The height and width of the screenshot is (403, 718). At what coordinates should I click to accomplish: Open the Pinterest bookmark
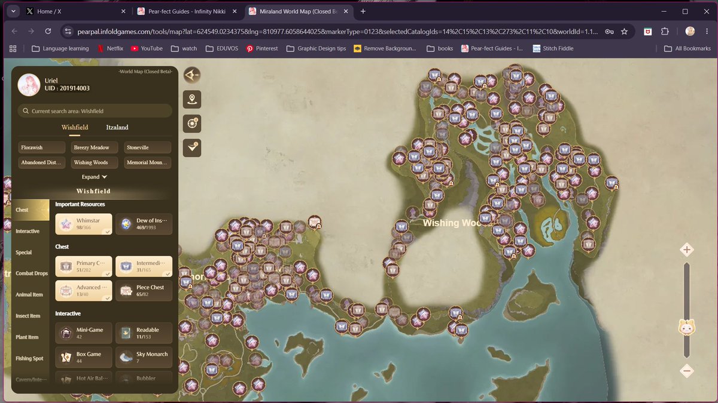pyautogui.click(x=261, y=48)
